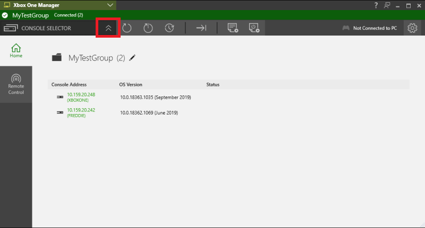Viewport: 425px width, 228px height.
Task: Open the clock history toolbar icon
Action: click(169, 28)
